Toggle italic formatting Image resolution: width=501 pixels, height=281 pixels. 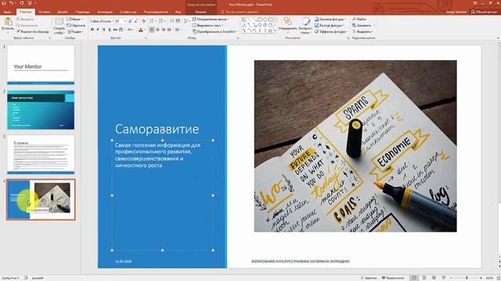[98, 30]
